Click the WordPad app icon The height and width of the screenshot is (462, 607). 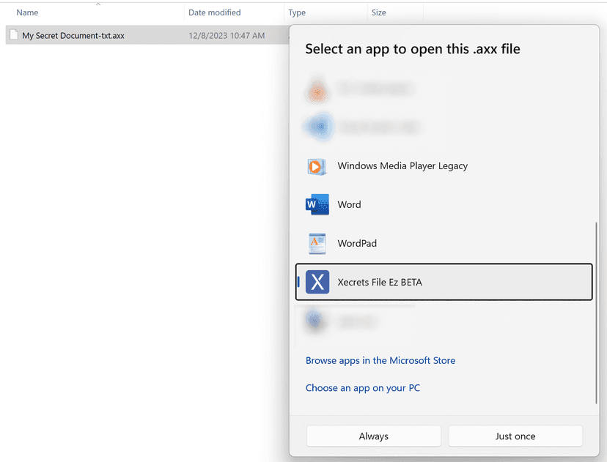[317, 244]
